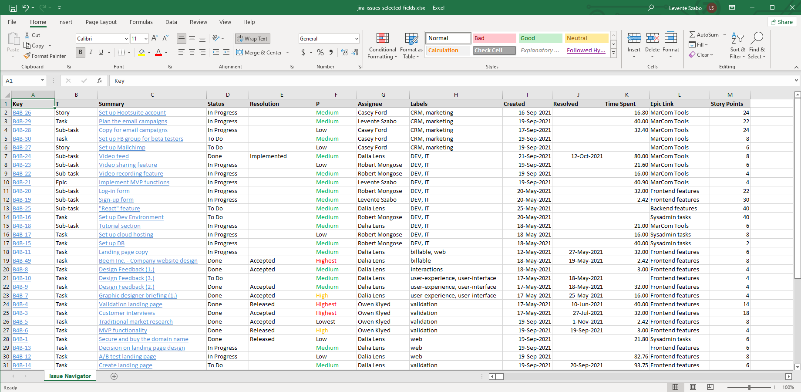Follow the Set up Hootsuite account hyperlink
This screenshot has height=392, width=801.
click(x=132, y=112)
